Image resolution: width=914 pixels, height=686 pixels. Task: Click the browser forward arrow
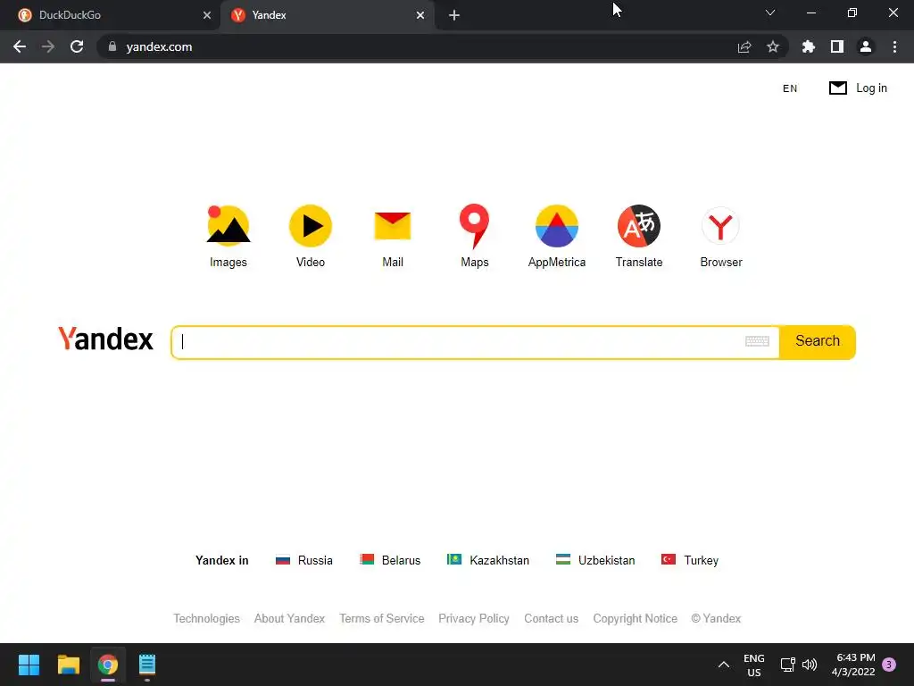(48, 46)
